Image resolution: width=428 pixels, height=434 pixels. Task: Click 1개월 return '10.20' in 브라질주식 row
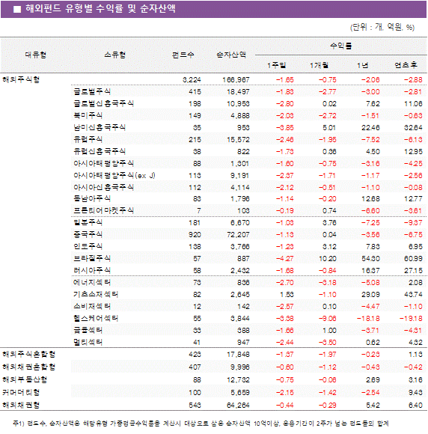click(x=328, y=258)
